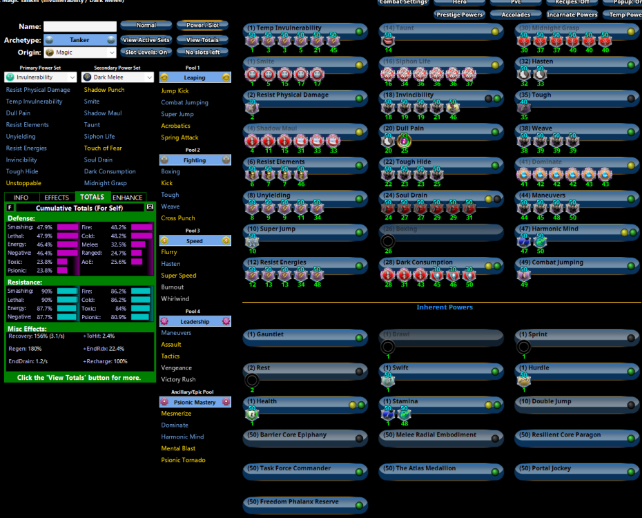Click Super Jump's enhancement slot icon
The image size is (642, 518).
coord(252,241)
